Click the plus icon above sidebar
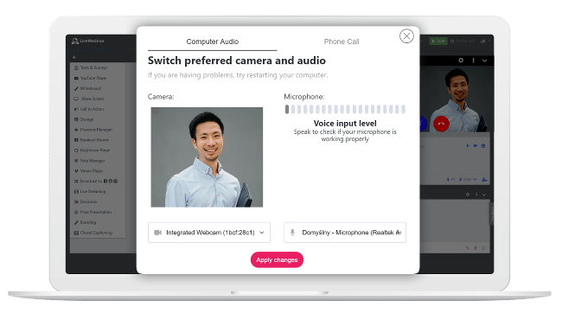The image size is (562, 320). coord(74,57)
